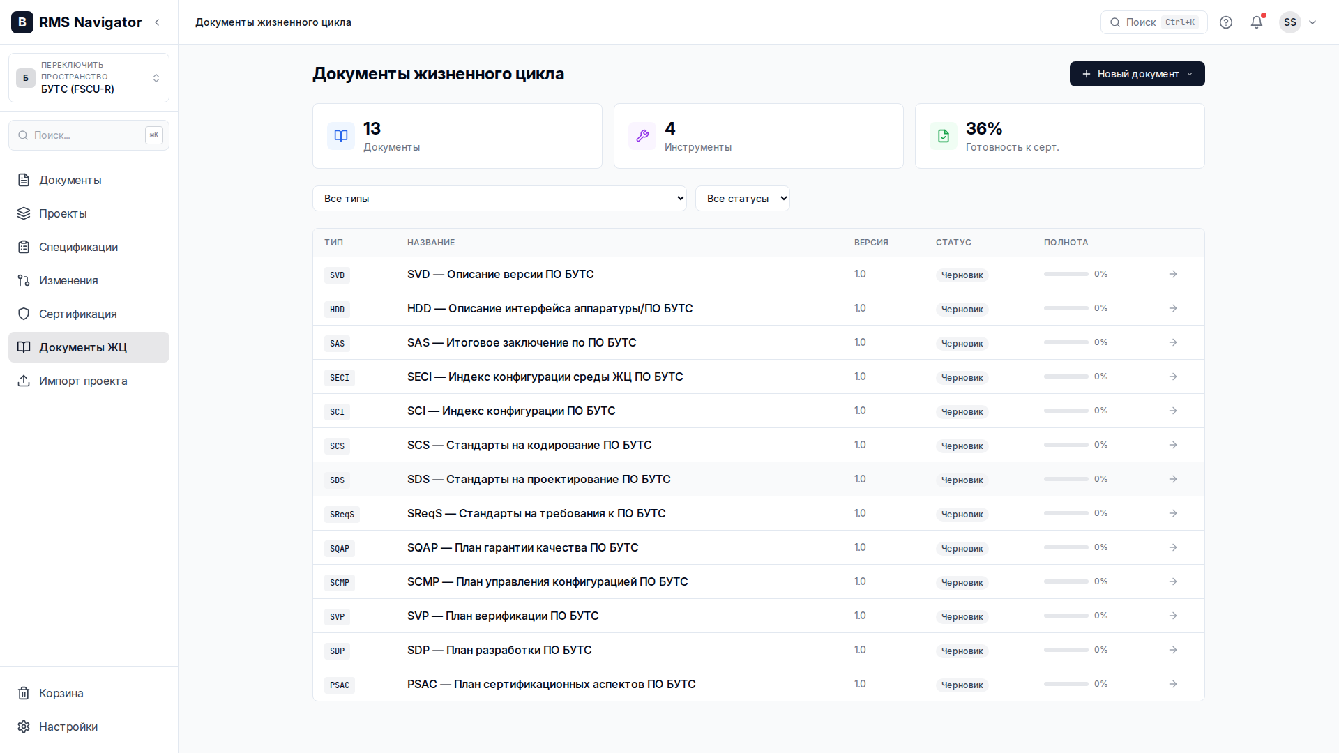The height and width of the screenshot is (753, 1339).
Task: Click the SVD row completeness progress bar
Action: point(1066,274)
